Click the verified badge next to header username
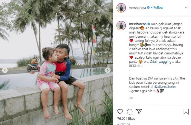Viewport: 191px width, 125px height. [148, 7]
